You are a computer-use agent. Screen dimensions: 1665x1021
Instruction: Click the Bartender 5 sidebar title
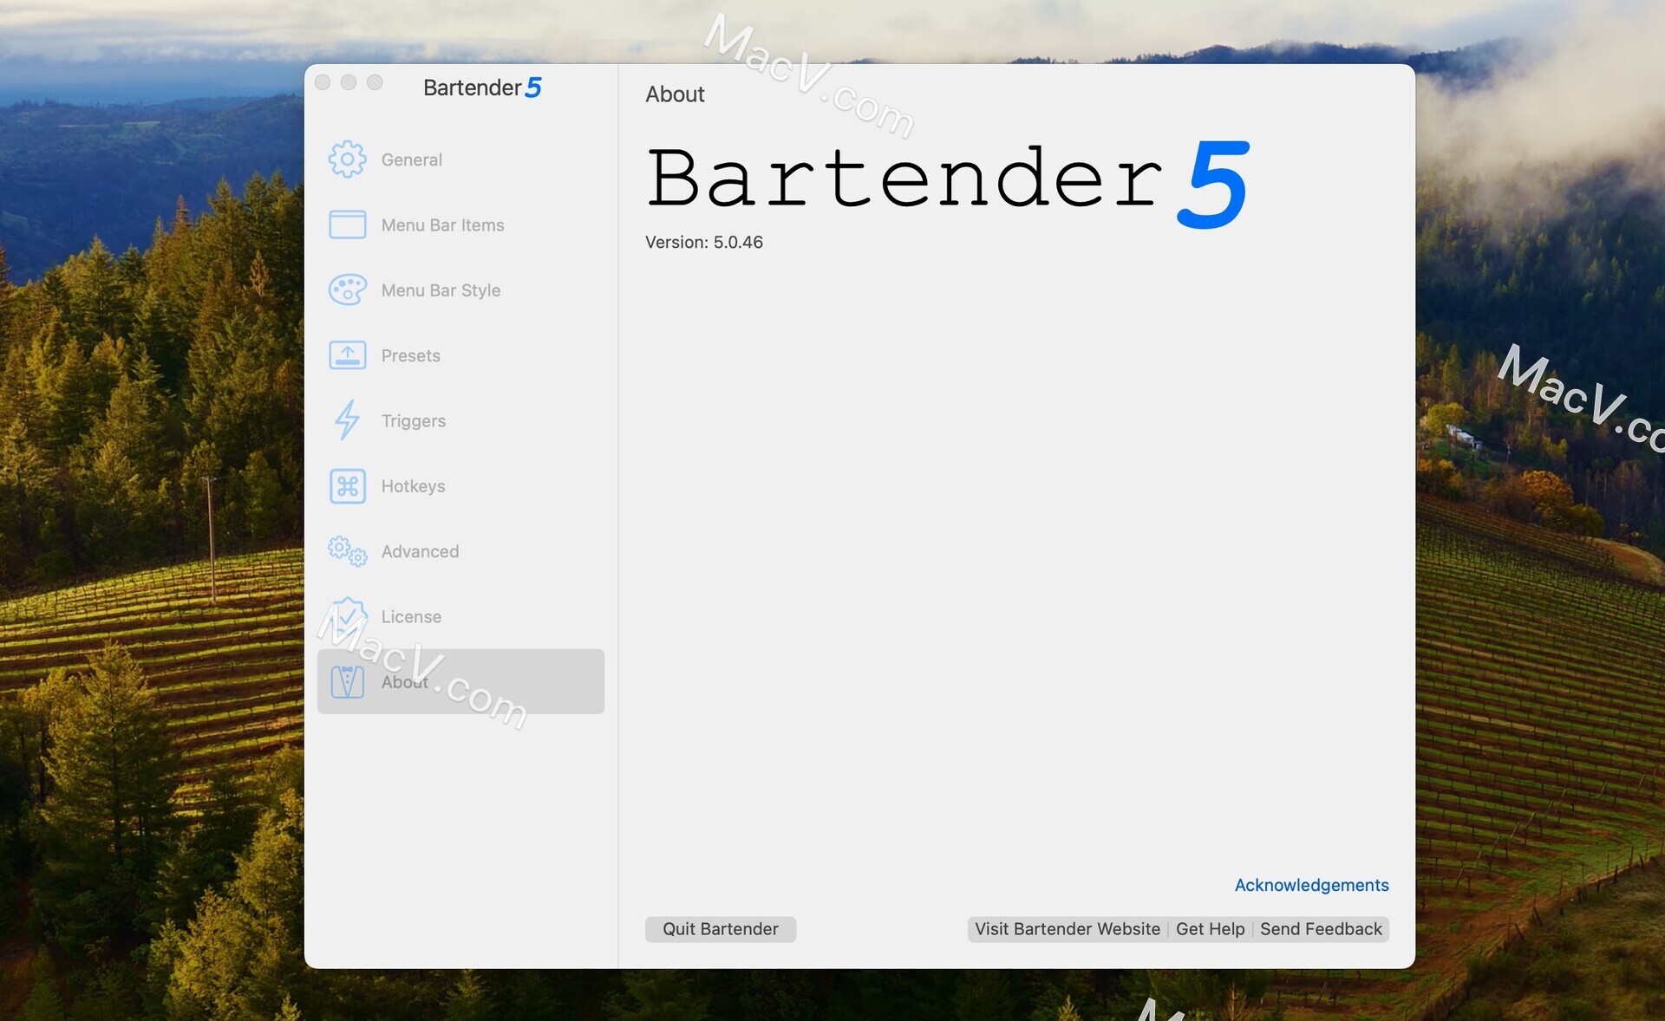[482, 88]
